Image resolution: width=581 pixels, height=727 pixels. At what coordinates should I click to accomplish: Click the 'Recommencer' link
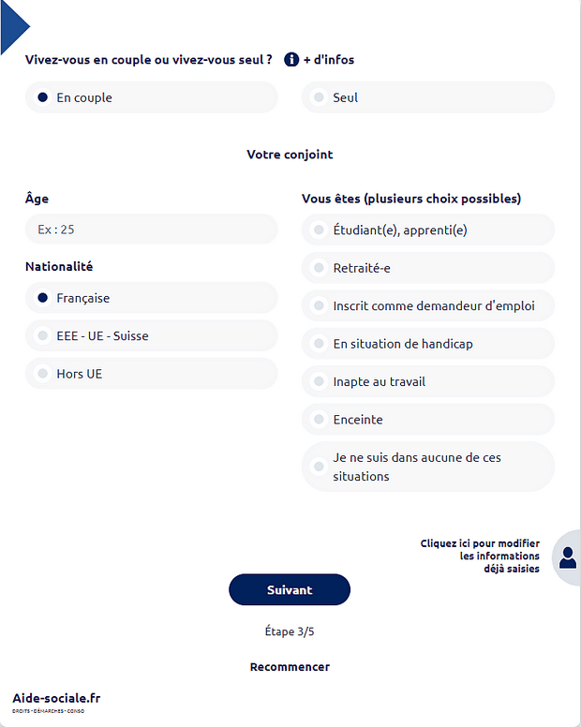290,667
